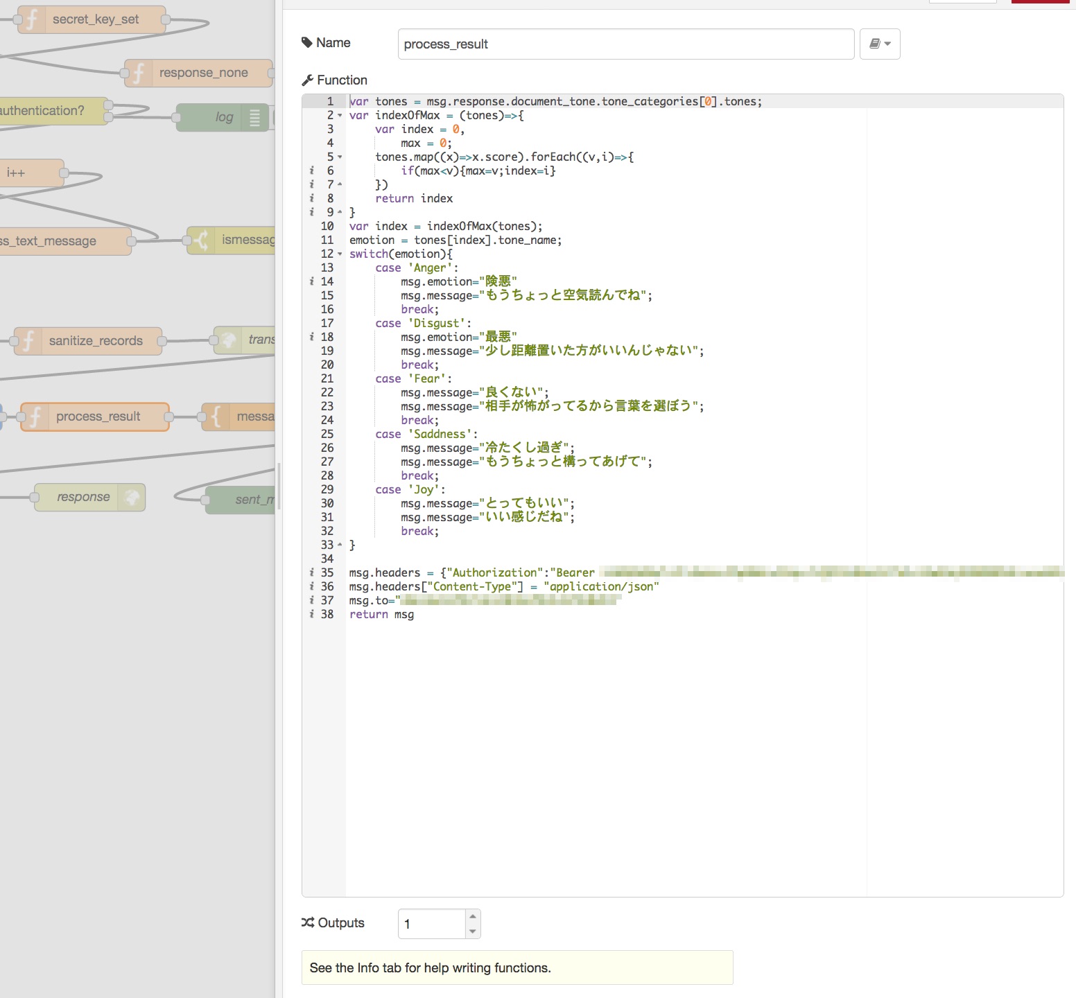The image size is (1076, 998).
Task: Edit the Name field containing process_result
Action: click(626, 44)
